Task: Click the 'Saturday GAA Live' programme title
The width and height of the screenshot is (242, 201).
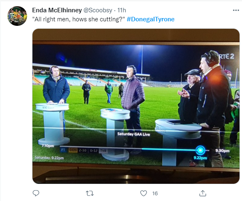Action: point(134,134)
